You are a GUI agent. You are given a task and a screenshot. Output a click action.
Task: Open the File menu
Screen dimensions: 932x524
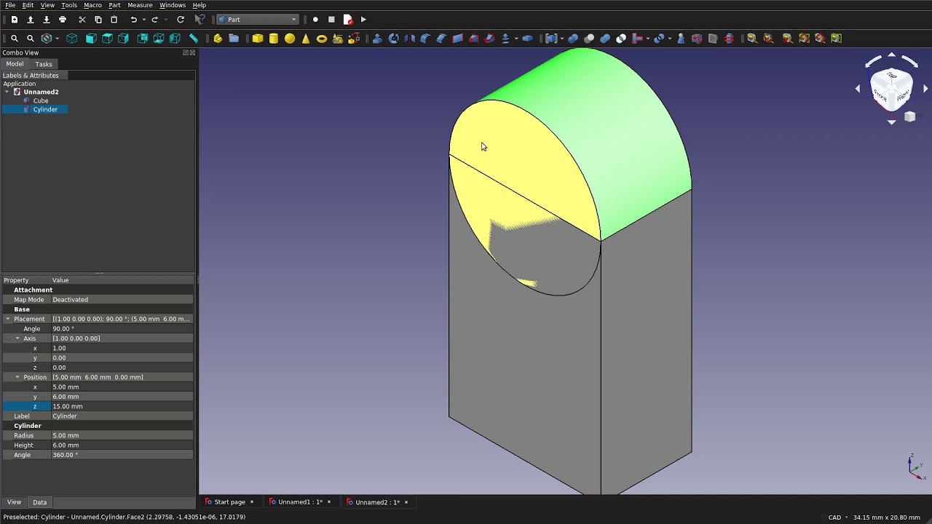click(x=10, y=5)
